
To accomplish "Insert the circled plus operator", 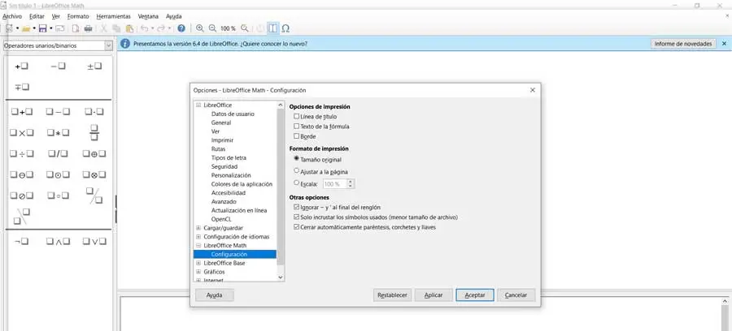I will 94,153.
